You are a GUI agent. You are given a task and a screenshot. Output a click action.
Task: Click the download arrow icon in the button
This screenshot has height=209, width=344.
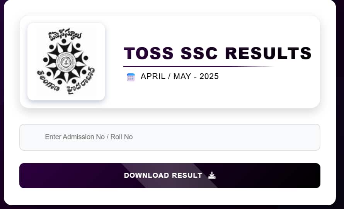212,175
